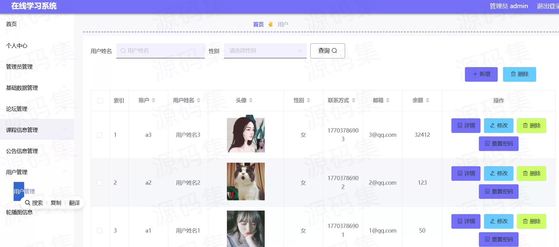Open the 请选择性别 dropdown

coord(265,51)
